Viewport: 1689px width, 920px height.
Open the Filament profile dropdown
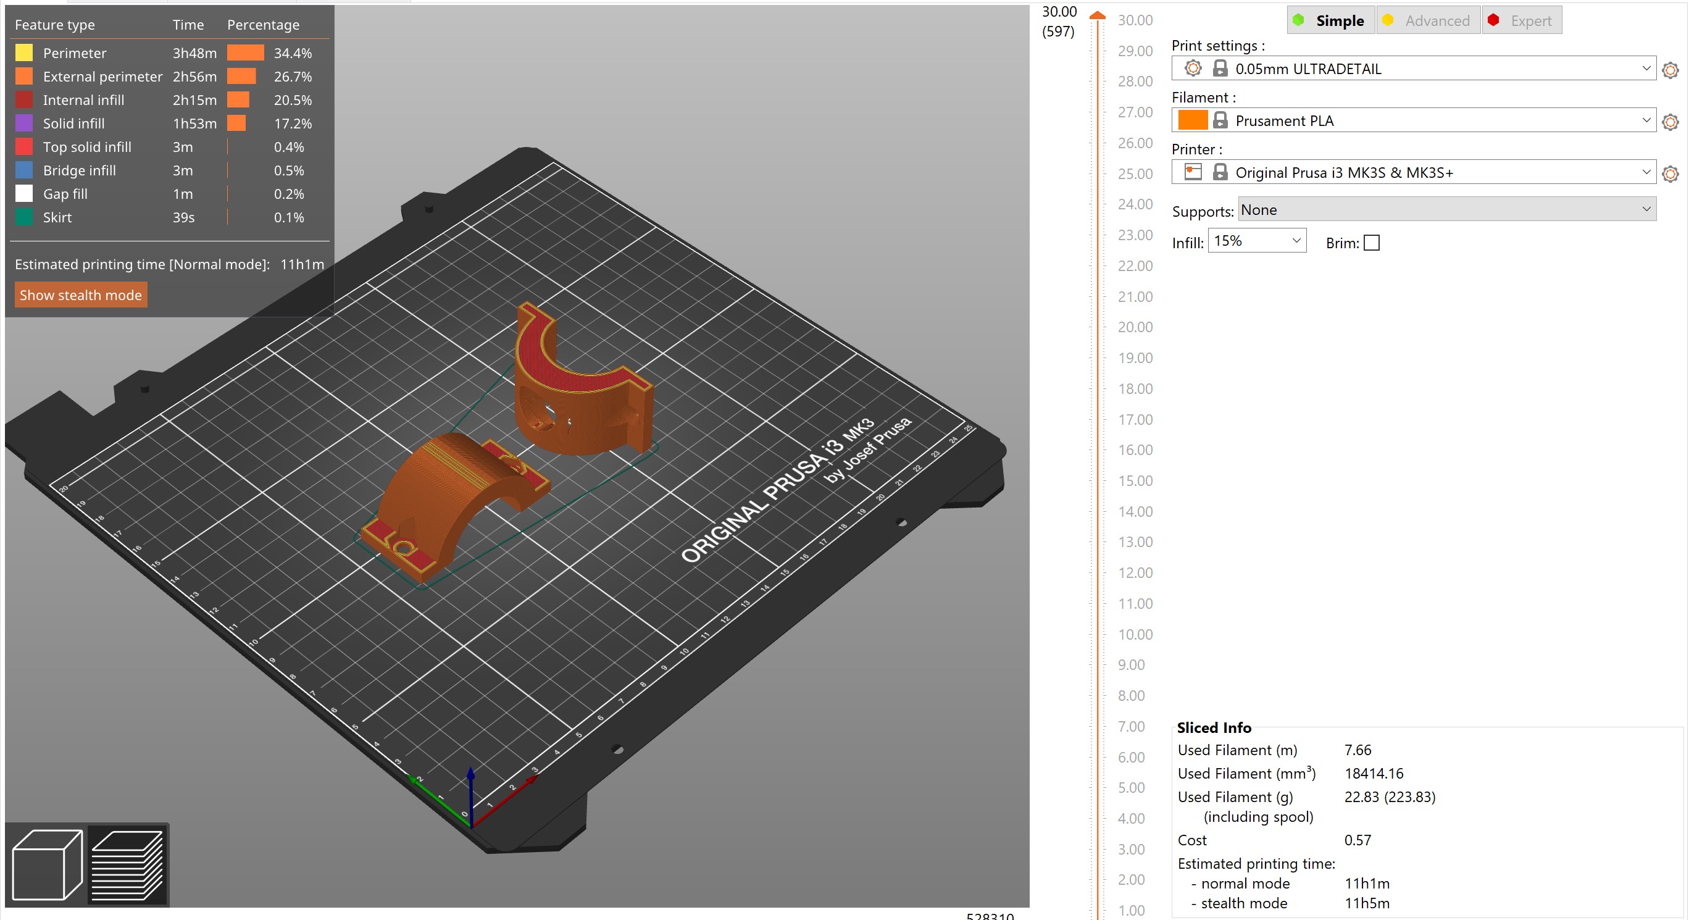click(1414, 120)
